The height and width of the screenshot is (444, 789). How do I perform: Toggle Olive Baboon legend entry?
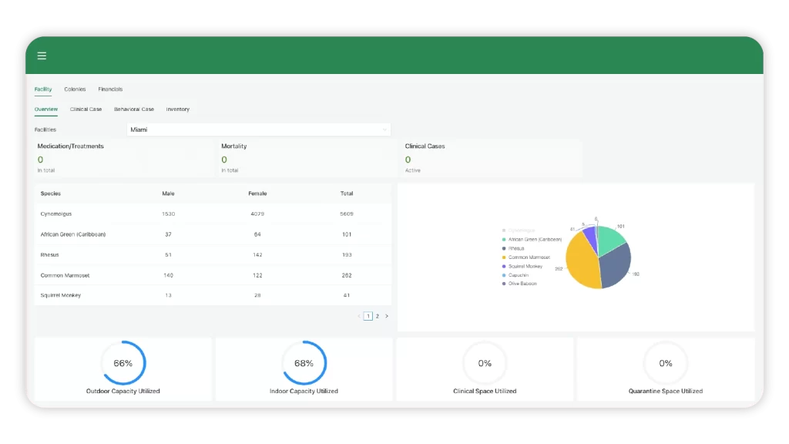pyautogui.click(x=522, y=284)
